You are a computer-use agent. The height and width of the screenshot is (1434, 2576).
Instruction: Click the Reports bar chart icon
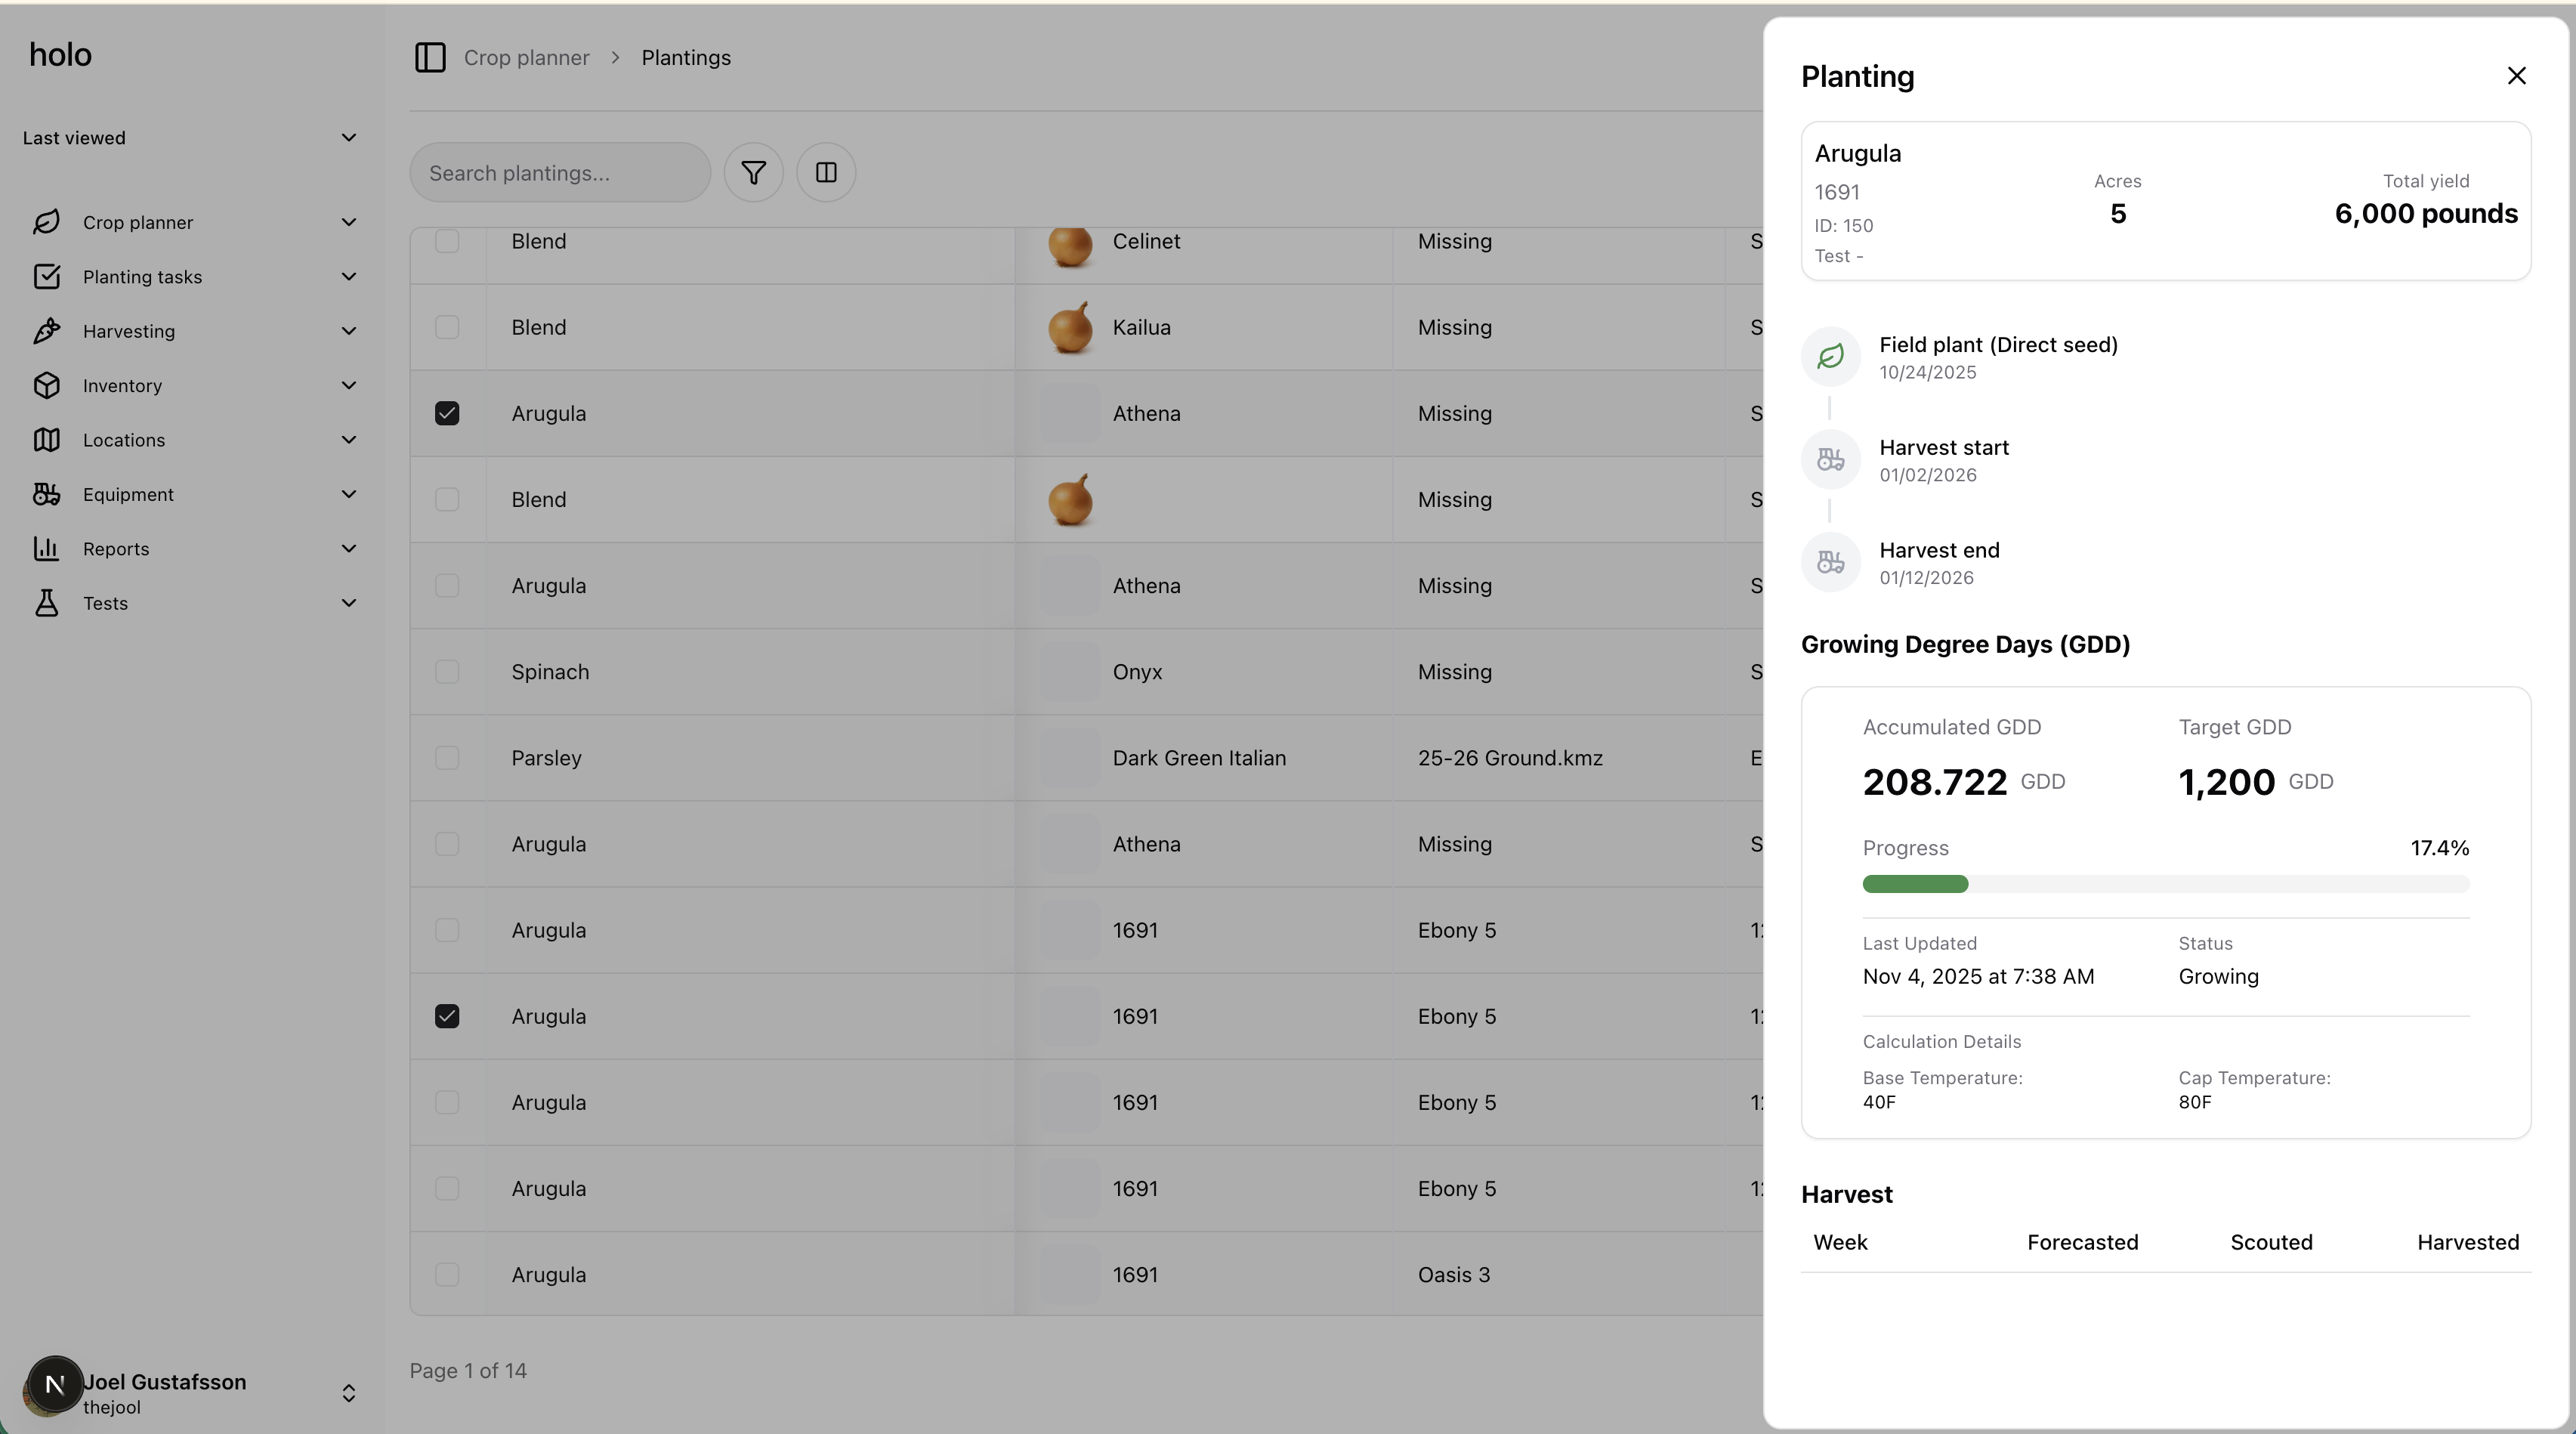pos(46,549)
